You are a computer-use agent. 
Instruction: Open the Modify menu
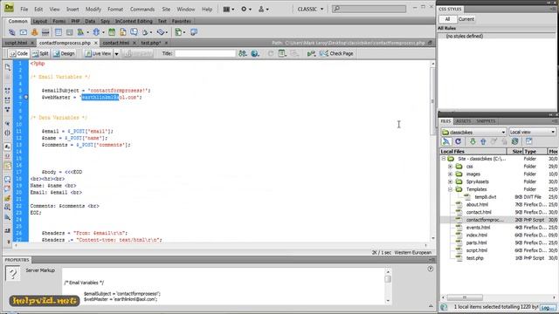93,10
